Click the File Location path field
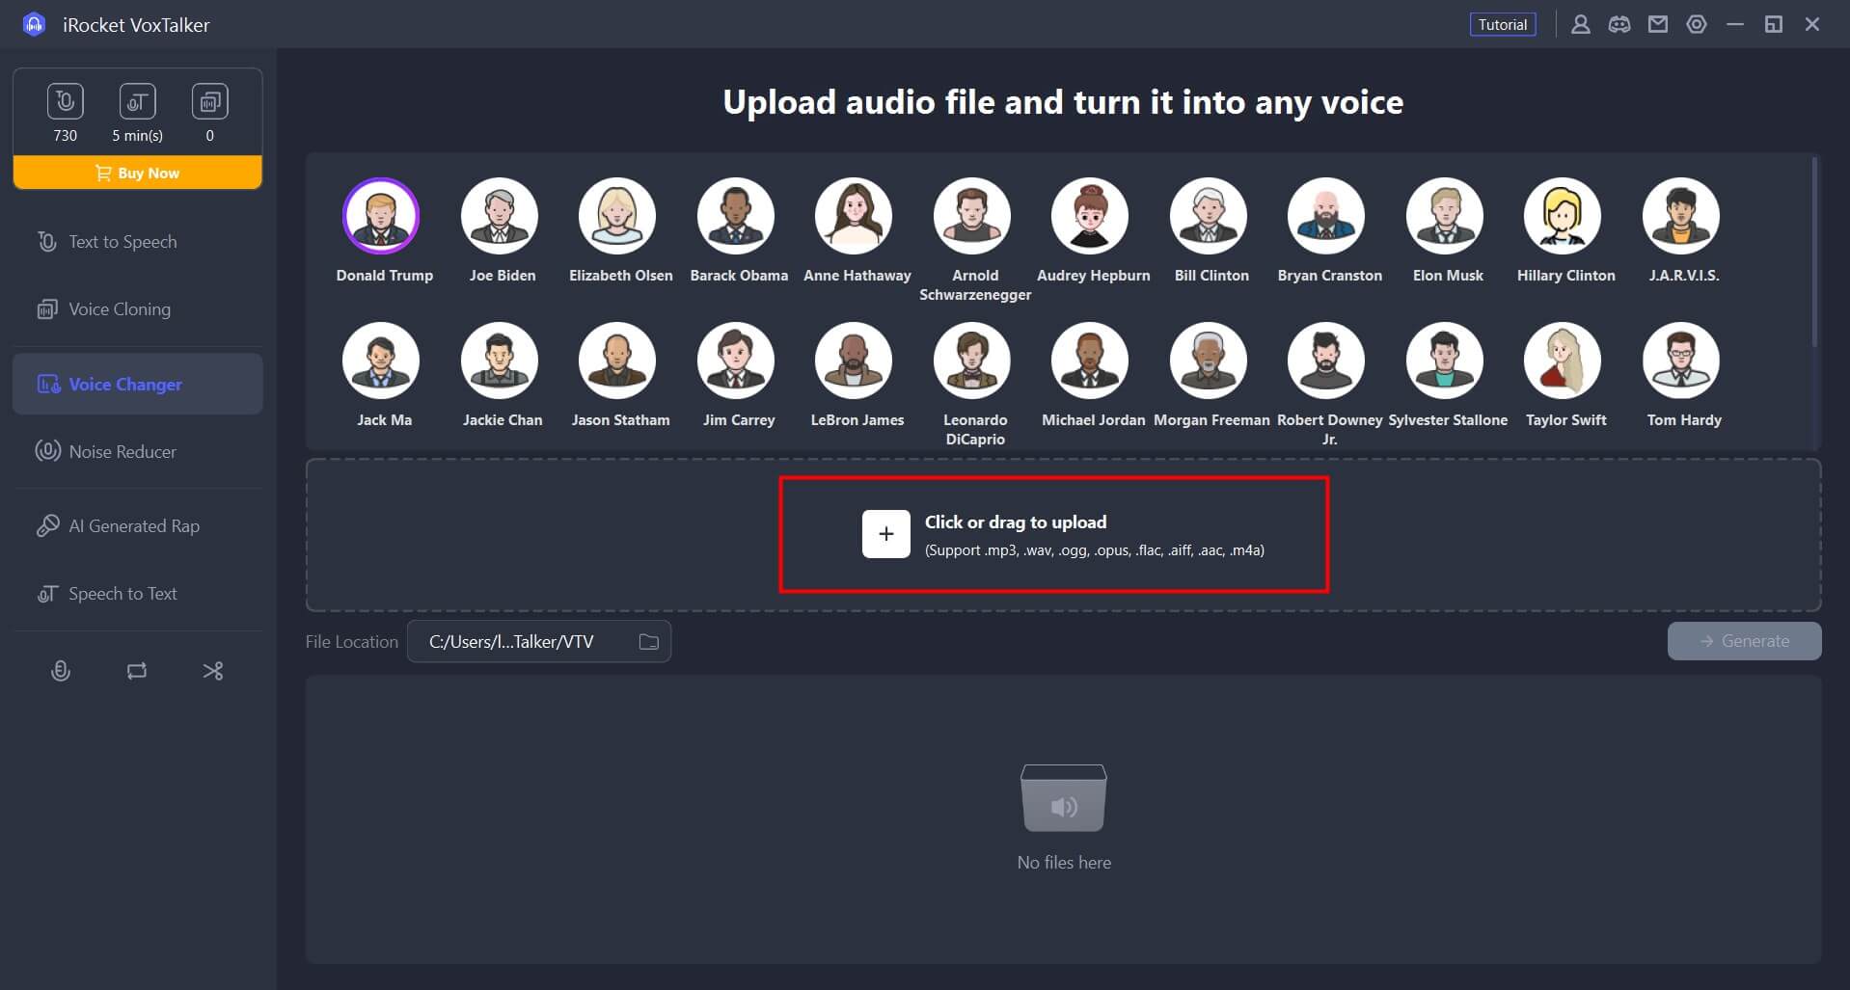 click(x=538, y=642)
